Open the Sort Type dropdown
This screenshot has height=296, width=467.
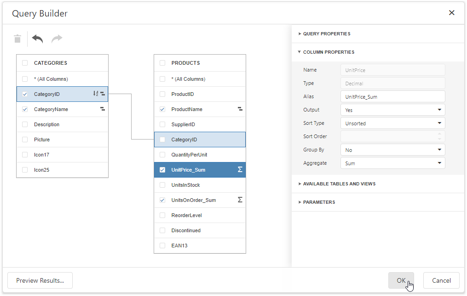tap(392, 123)
